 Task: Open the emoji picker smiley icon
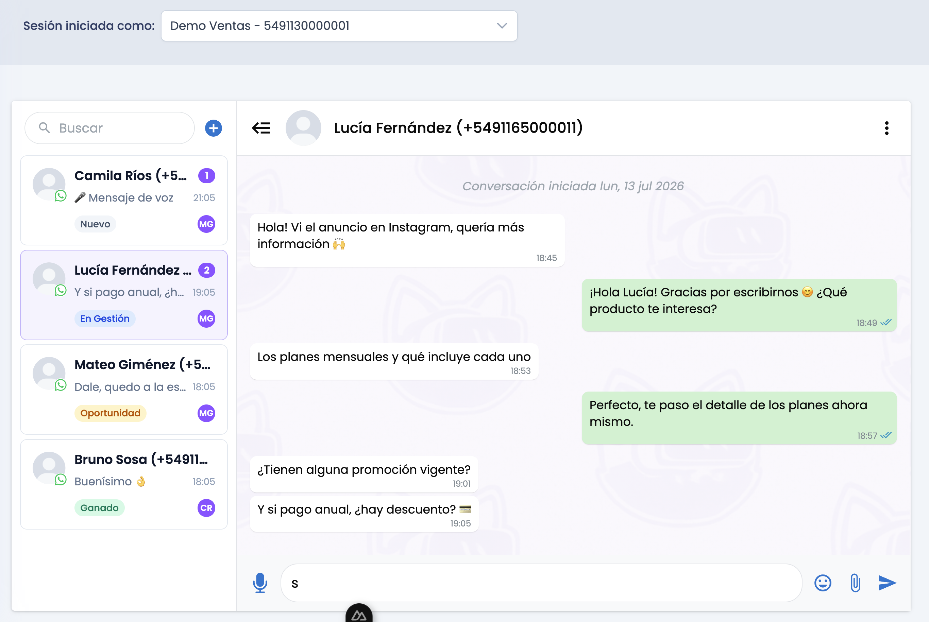pos(823,583)
